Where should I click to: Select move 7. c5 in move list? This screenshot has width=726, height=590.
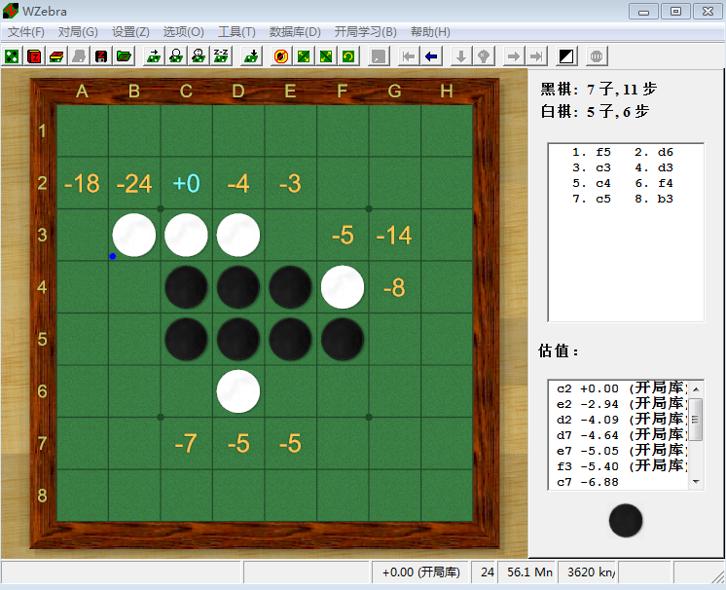(592, 199)
